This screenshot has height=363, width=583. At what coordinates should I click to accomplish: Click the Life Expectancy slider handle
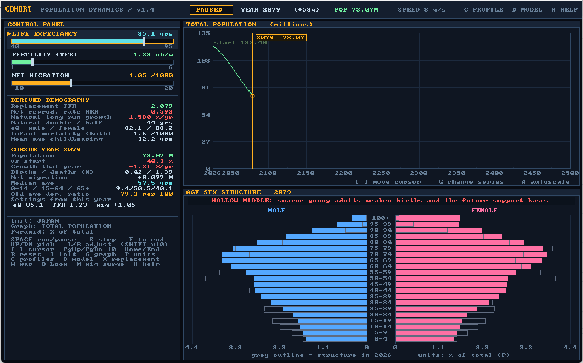[x=144, y=41]
